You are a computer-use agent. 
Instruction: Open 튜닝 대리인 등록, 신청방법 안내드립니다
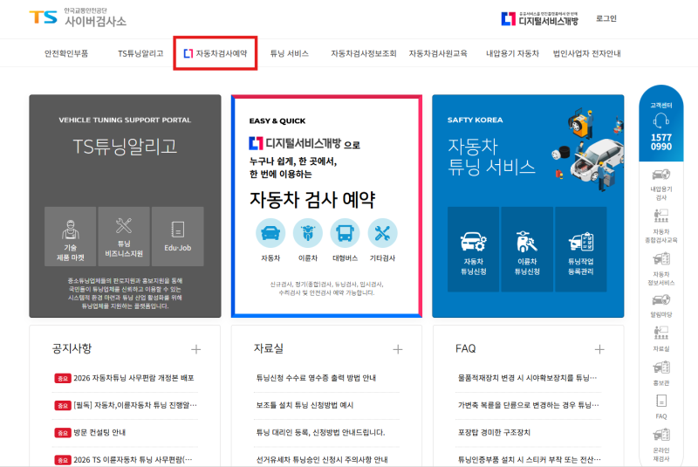[320, 432]
